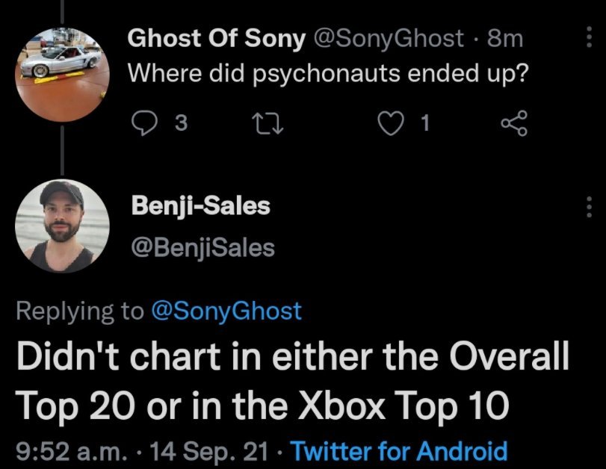Go to the Benji-Sales profile via display name
Viewport: 606px width, 469px height.
tap(201, 205)
